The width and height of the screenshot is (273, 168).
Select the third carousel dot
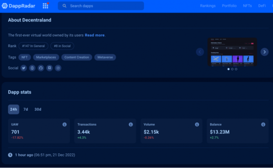(236, 69)
